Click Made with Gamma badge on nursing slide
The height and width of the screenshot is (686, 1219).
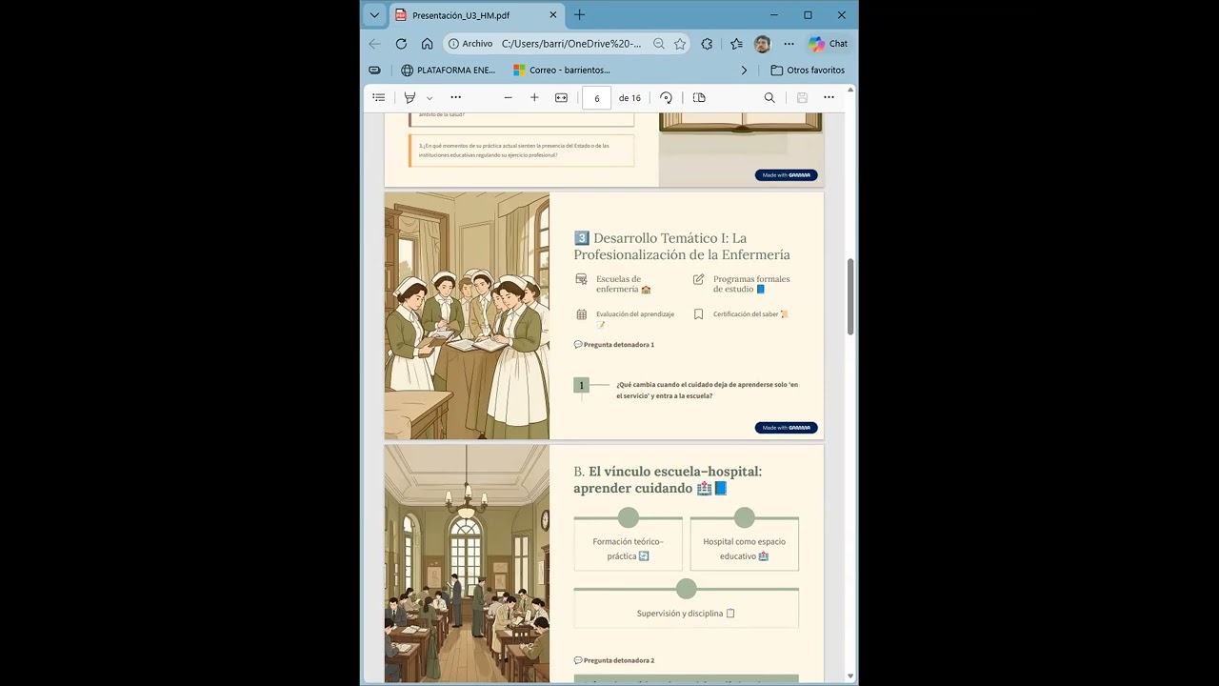787,428
